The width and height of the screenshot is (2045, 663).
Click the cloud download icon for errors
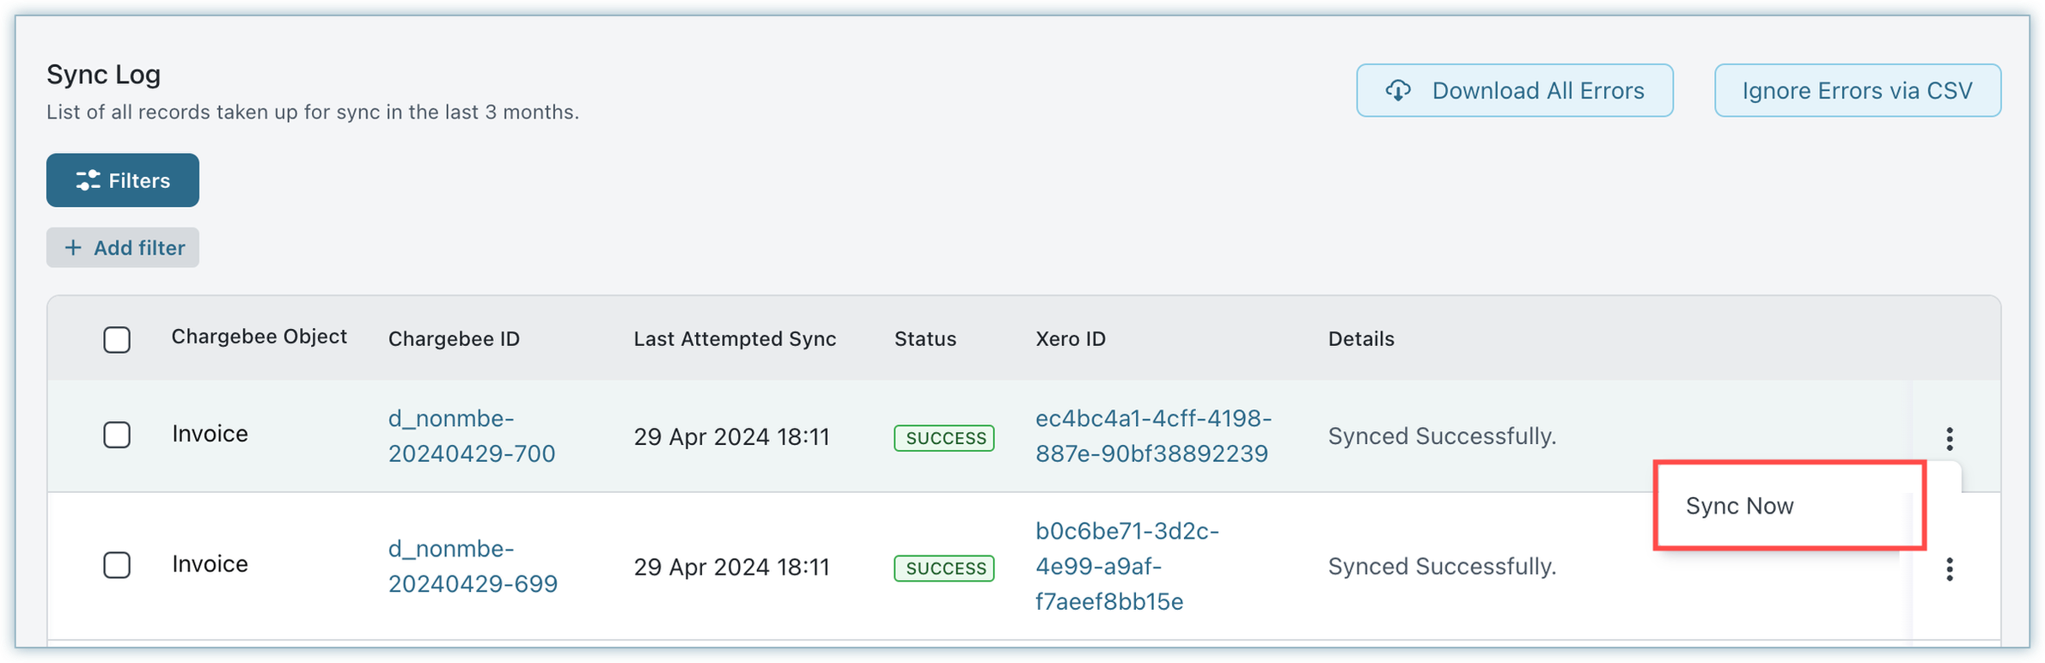[x=1398, y=91]
